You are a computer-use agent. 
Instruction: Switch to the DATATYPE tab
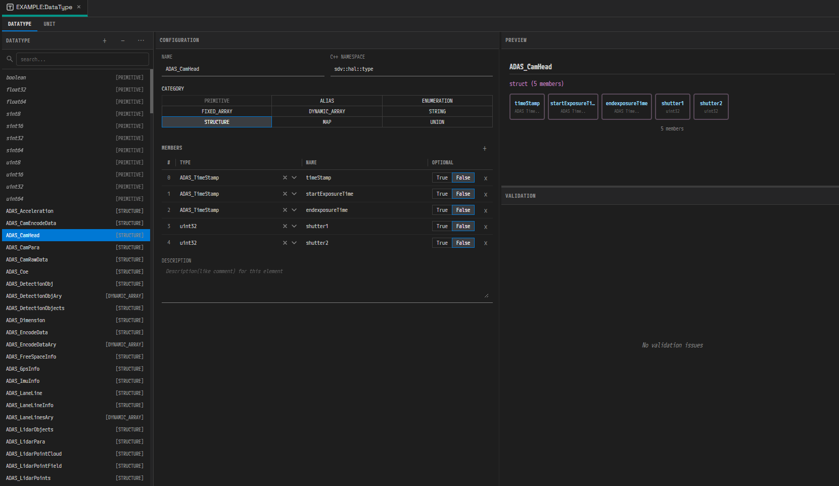point(20,24)
